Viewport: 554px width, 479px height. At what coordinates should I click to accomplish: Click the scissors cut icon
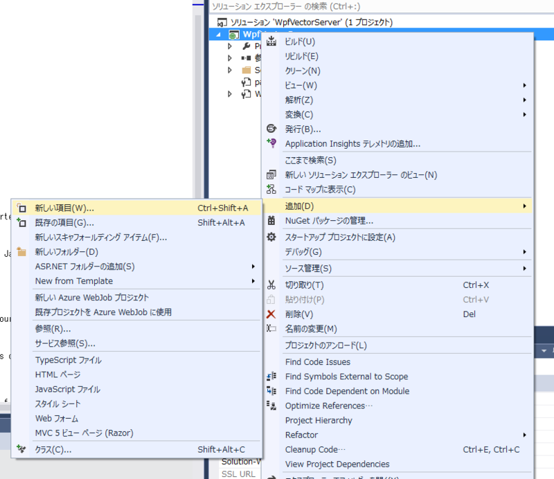tap(271, 284)
